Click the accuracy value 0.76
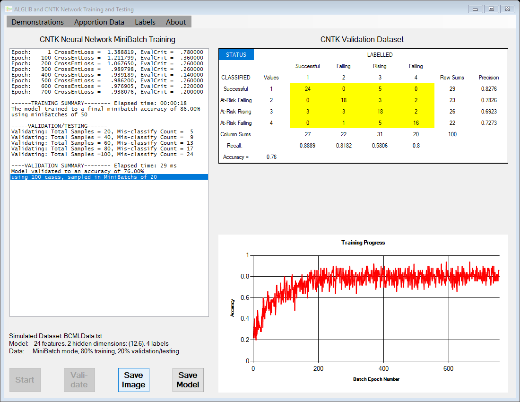The width and height of the screenshot is (520, 402). 271,157
